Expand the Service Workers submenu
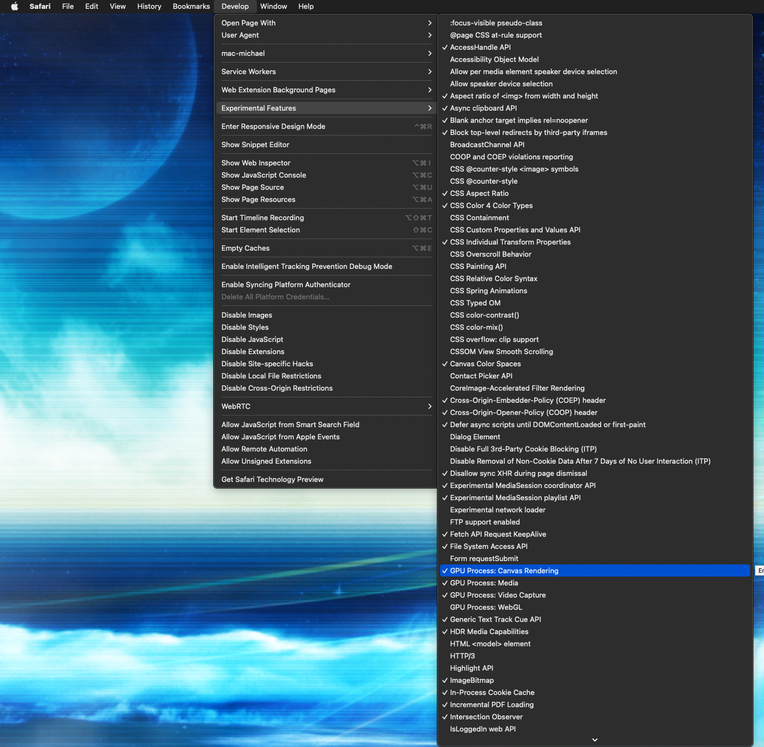This screenshot has width=764, height=747. click(326, 71)
